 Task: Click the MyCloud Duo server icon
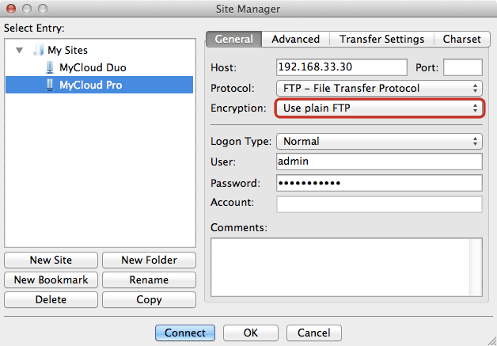50,67
